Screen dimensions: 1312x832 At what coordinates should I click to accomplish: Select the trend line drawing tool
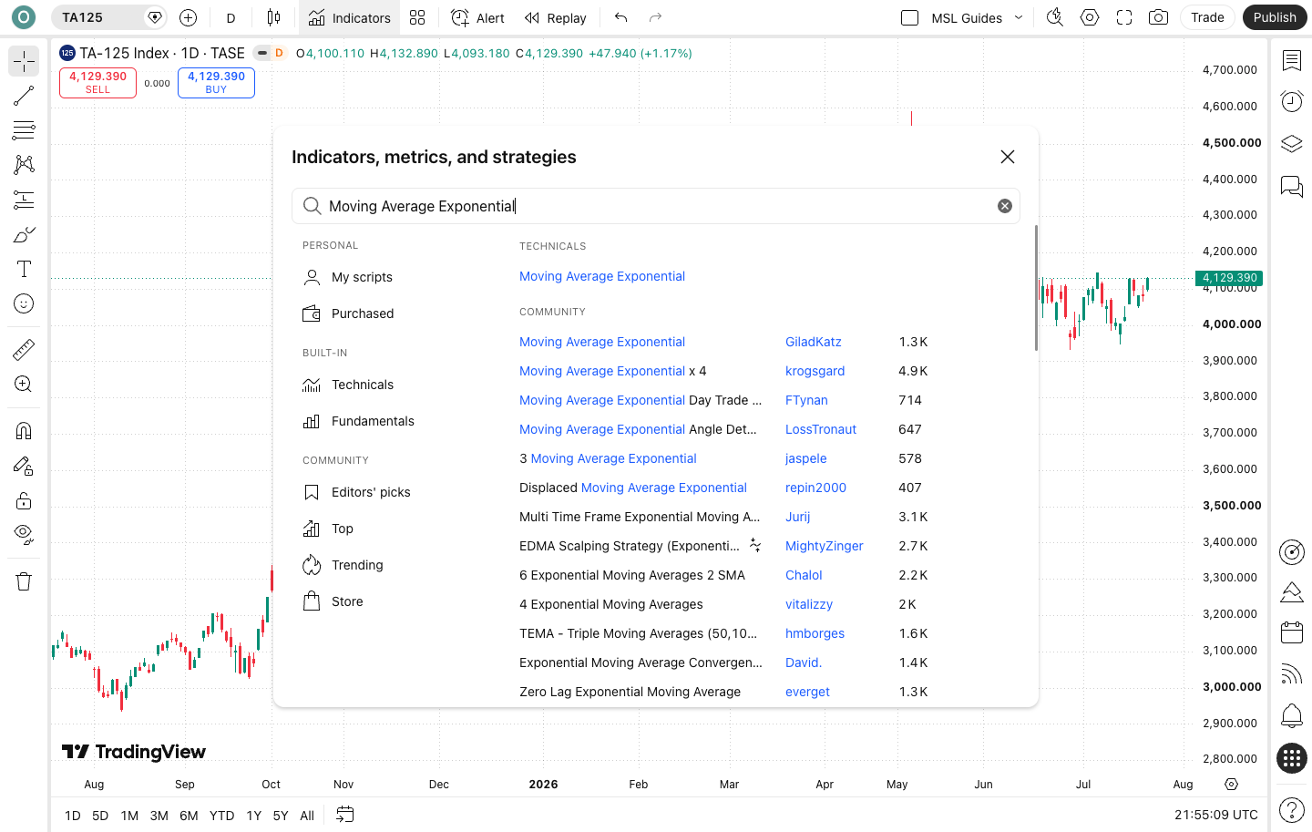pyautogui.click(x=24, y=96)
